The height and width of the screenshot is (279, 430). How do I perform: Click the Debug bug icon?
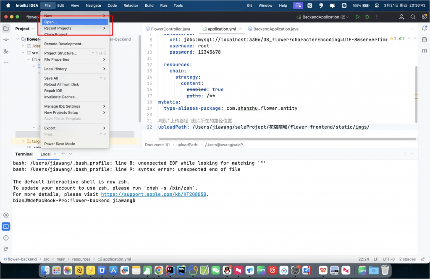pos(368,17)
